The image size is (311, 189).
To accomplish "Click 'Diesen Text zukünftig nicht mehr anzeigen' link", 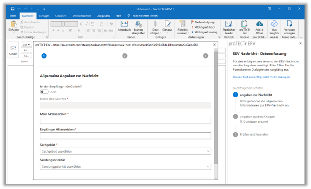I will [261, 77].
